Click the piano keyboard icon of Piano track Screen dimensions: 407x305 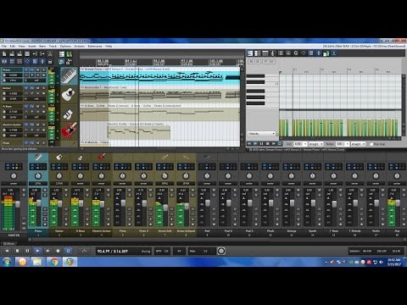(69, 75)
